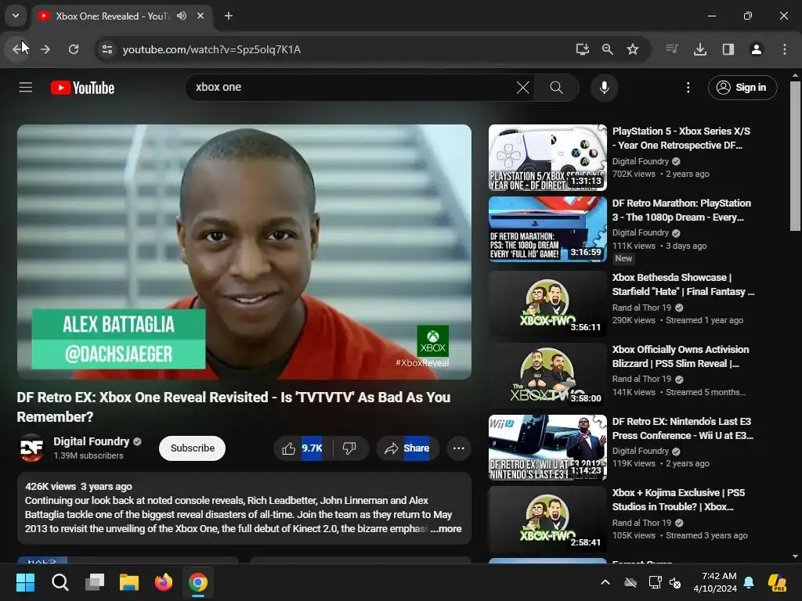Screen dimensions: 802x601
Task: Reload the YouTube page
Action: (x=74, y=49)
